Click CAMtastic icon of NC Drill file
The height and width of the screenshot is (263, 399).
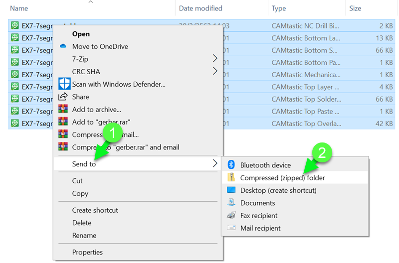pyautogui.click(x=15, y=25)
